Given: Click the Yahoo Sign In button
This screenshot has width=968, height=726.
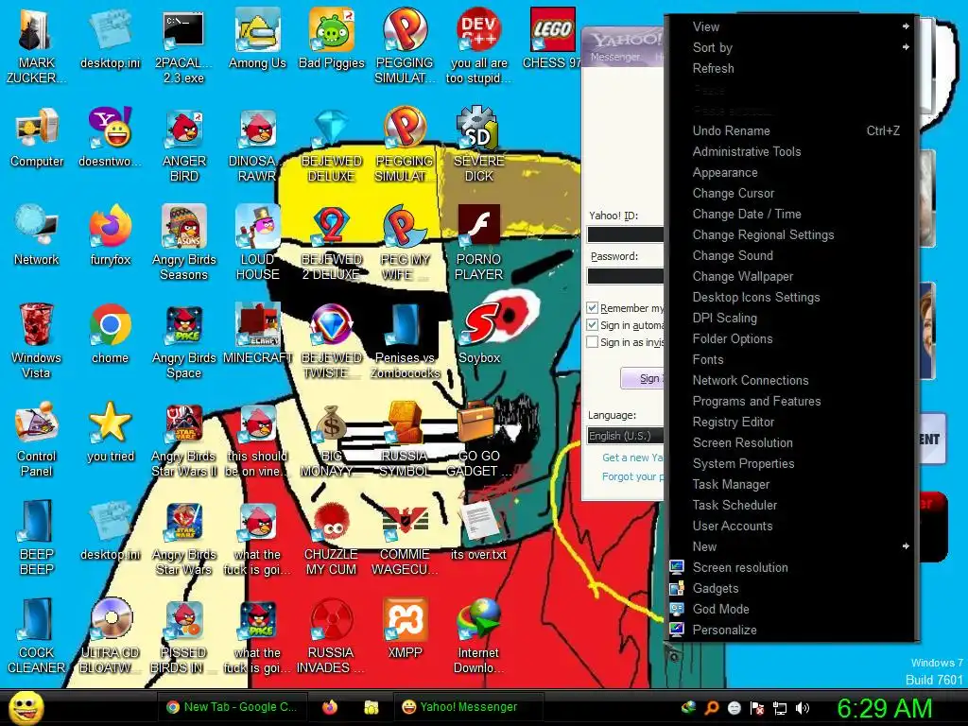Looking at the screenshot, I should (x=642, y=378).
